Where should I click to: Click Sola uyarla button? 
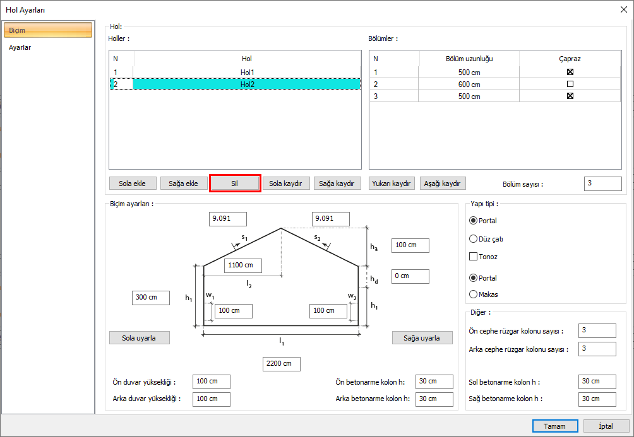tap(140, 338)
